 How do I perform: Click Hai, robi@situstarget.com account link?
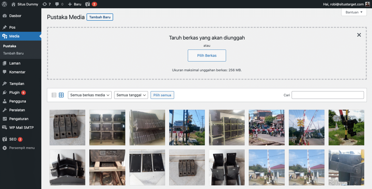tap(346, 4)
